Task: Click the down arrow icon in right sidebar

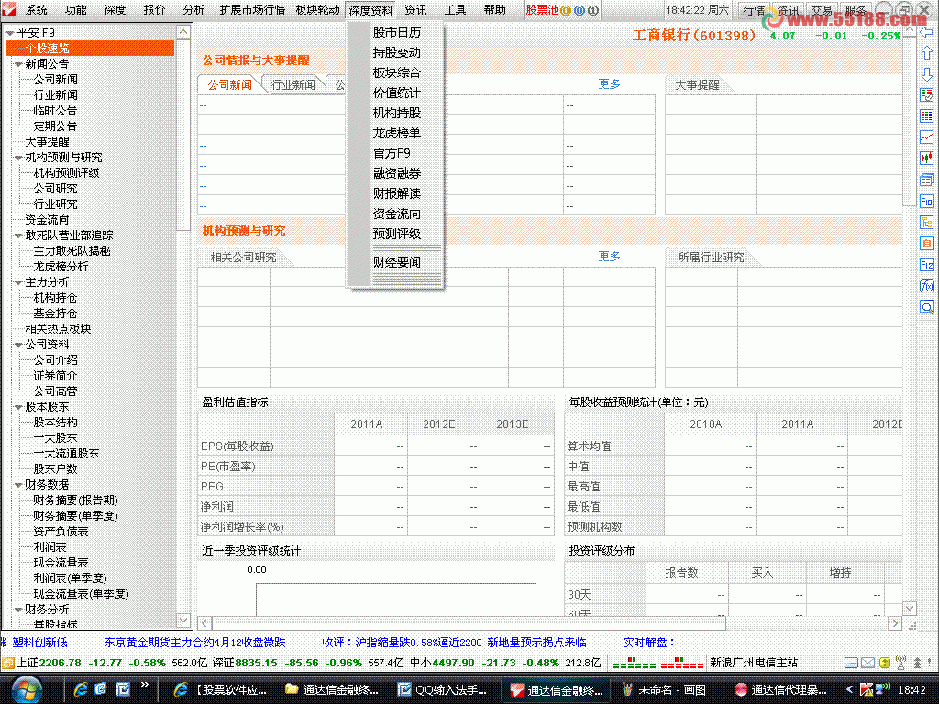Action: pyautogui.click(x=926, y=74)
